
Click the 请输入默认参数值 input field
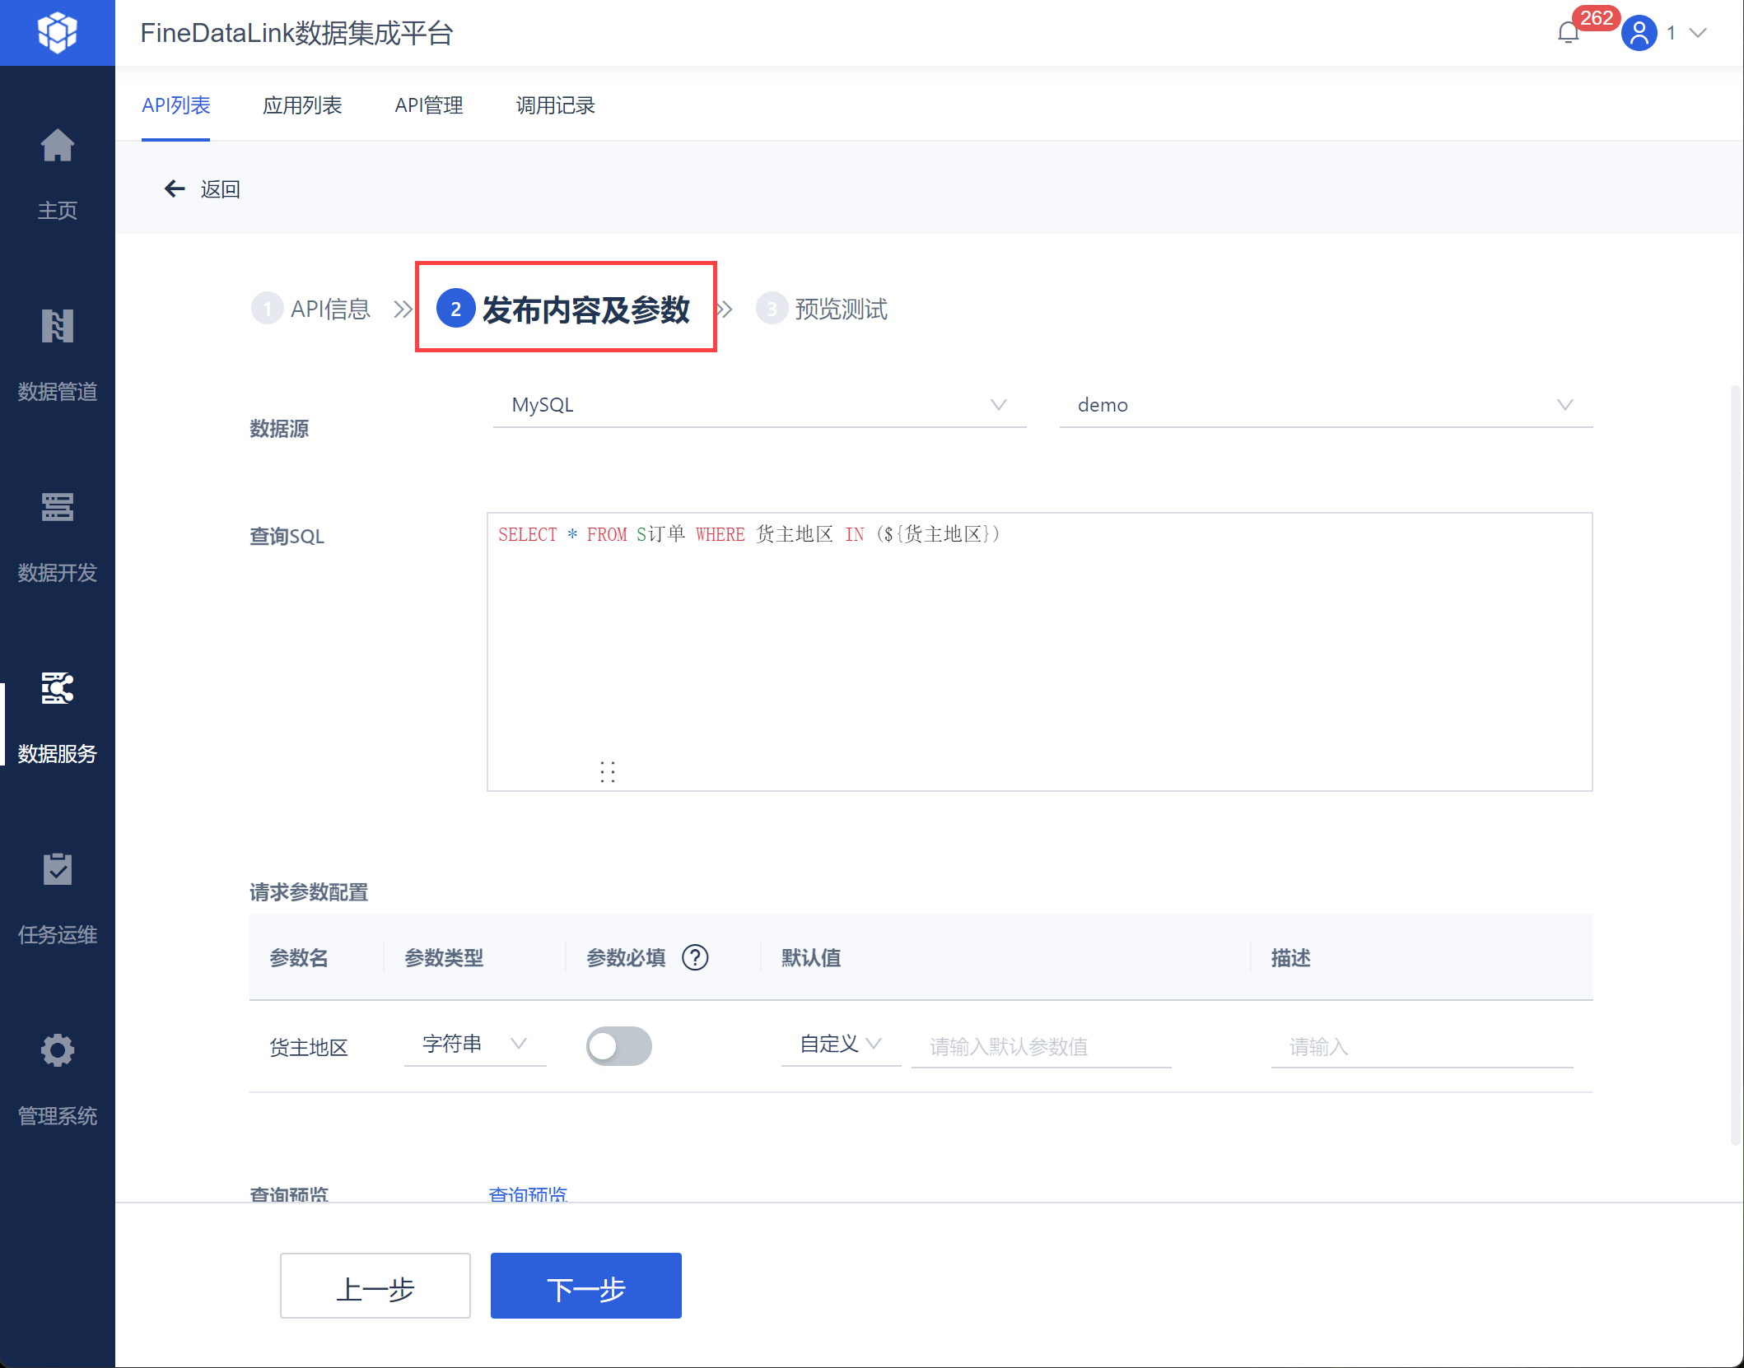click(x=1040, y=1047)
